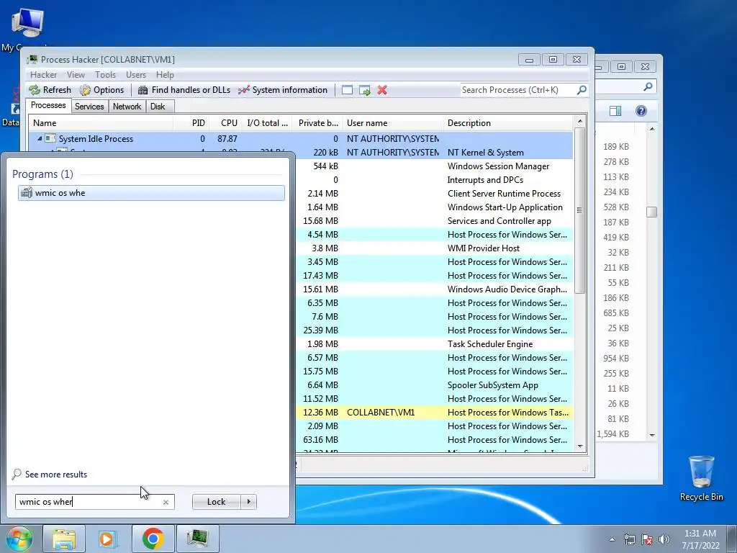Screen dimensions: 737x553
Task: Click the red X terminate icon
Action: coord(382,90)
